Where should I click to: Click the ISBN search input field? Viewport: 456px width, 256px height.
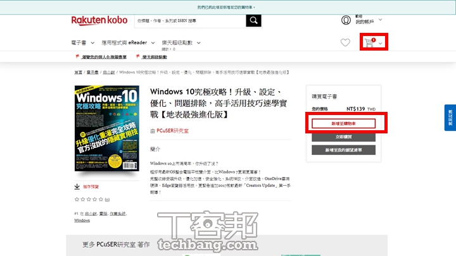coord(190,21)
